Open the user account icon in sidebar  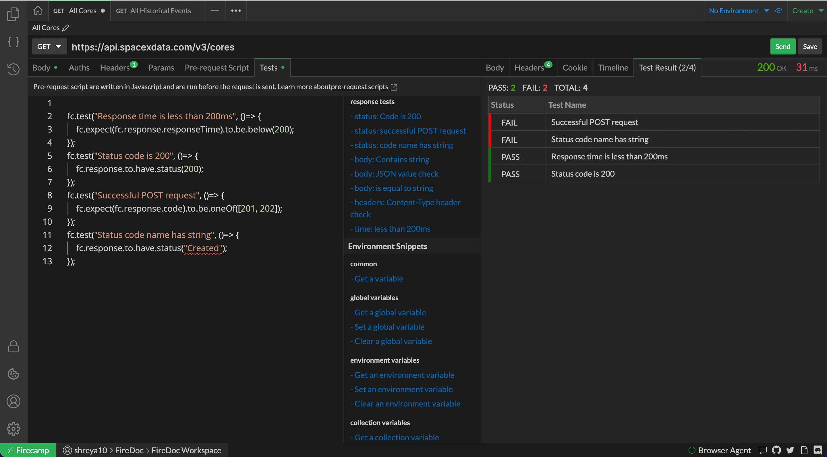click(13, 401)
